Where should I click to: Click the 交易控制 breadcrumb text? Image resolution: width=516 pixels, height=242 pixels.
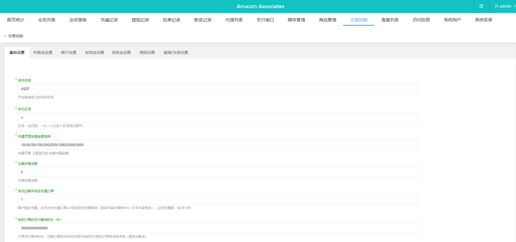(x=15, y=36)
